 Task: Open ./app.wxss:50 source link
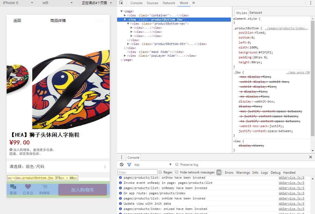coord(298,72)
